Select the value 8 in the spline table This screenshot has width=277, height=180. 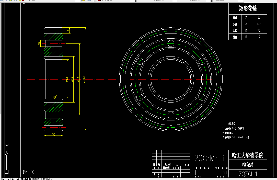tap(259, 18)
